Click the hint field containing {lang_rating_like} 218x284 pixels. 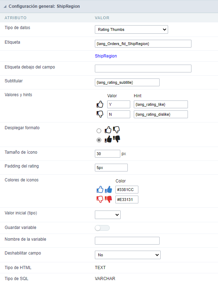pos(160,104)
